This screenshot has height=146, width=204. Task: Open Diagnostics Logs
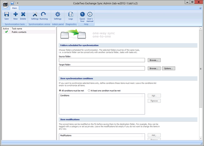[x=71, y=16]
